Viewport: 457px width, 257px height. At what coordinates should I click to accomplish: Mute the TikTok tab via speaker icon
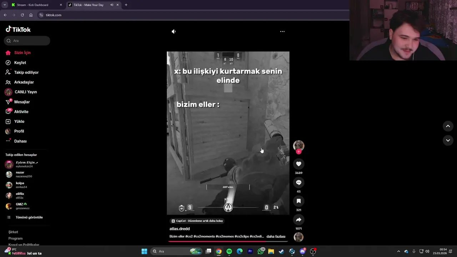coord(112,5)
